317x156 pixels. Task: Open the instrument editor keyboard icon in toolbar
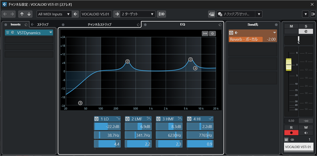(x=212, y=14)
